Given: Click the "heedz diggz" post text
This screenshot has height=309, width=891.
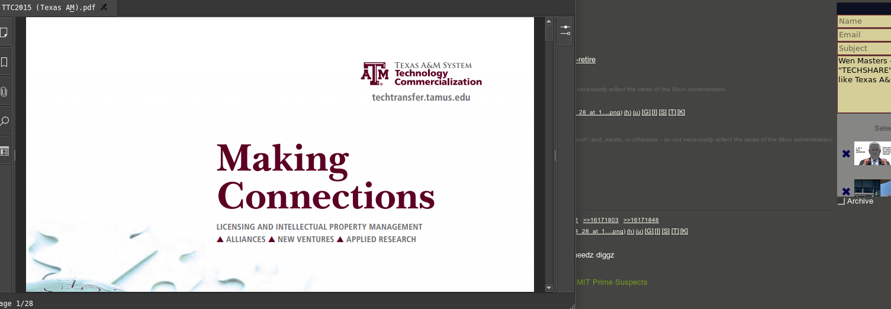Looking at the screenshot, I should 595,255.
